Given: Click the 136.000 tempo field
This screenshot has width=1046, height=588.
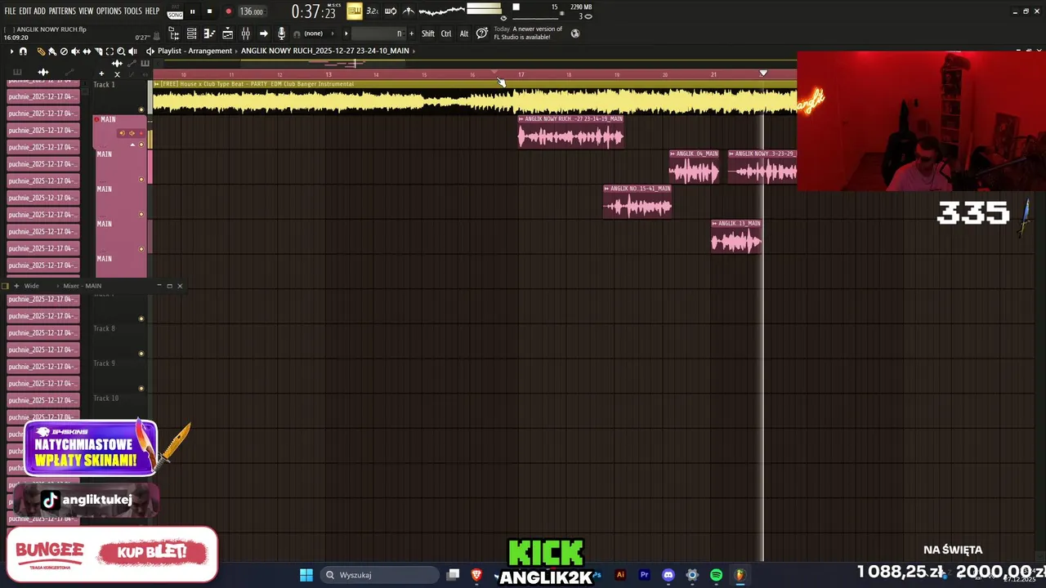Looking at the screenshot, I should [x=252, y=12].
